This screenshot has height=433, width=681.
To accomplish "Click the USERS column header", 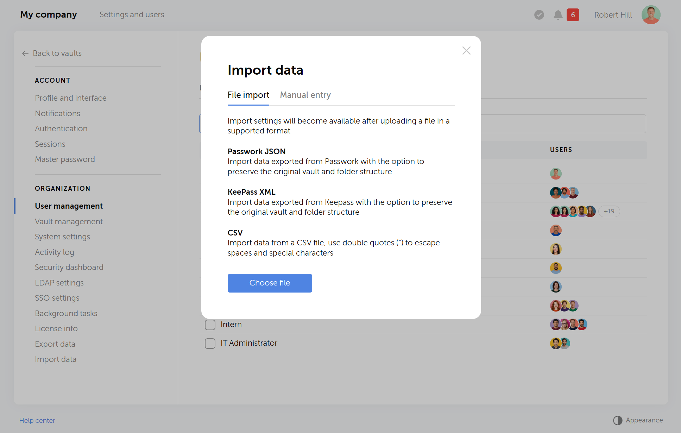I will tap(561, 150).
